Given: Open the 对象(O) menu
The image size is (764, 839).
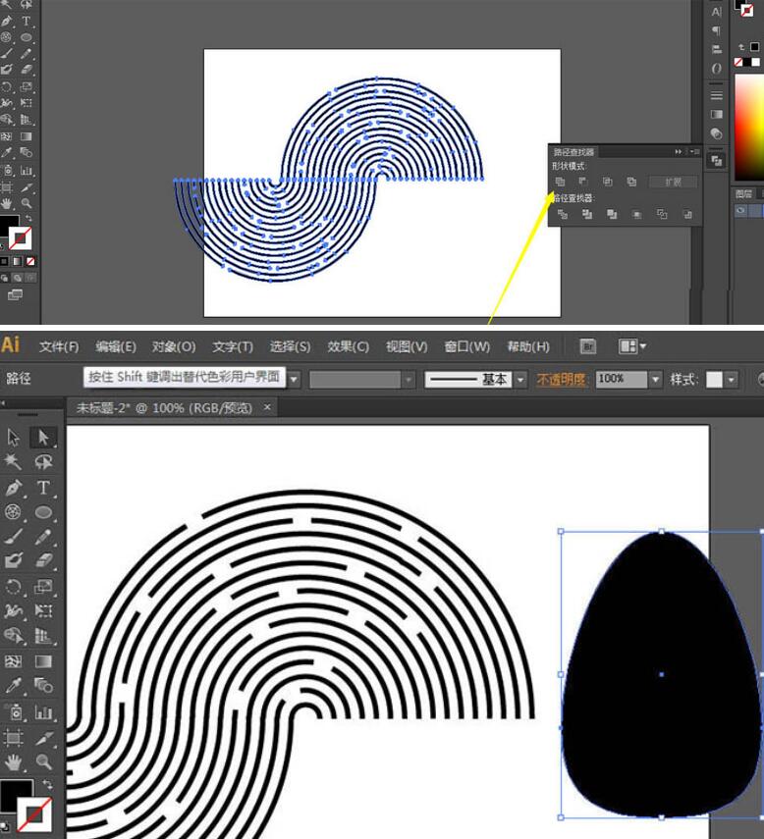Looking at the screenshot, I should pyautogui.click(x=174, y=346).
